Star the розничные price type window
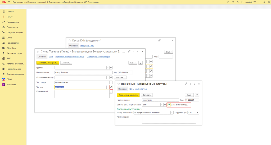This screenshot has width=271, height=145. click(119, 84)
